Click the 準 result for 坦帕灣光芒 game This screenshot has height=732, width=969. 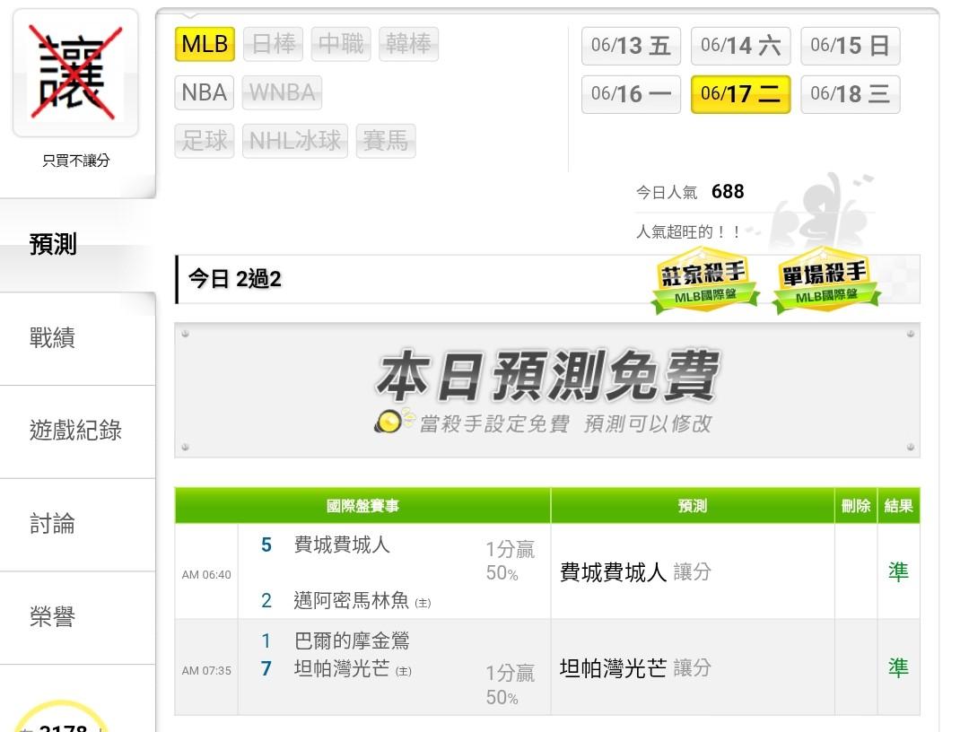pyautogui.click(x=898, y=667)
